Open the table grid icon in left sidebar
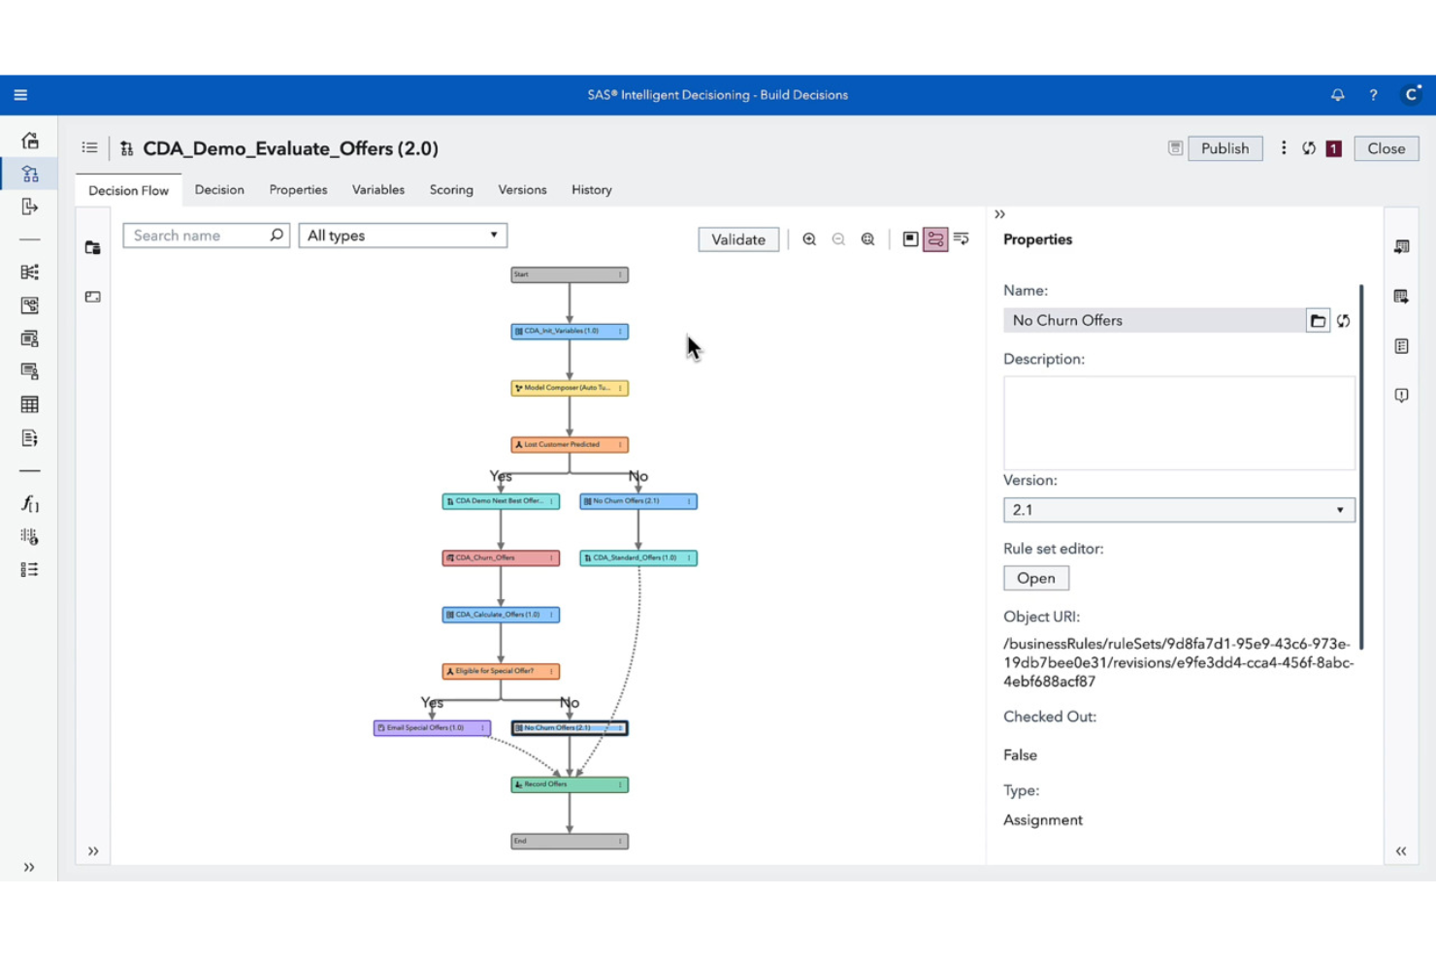 30,404
